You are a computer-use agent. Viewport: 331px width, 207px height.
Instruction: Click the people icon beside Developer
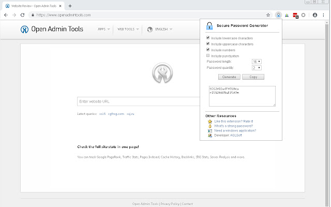pyautogui.click(x=210, y=136)
